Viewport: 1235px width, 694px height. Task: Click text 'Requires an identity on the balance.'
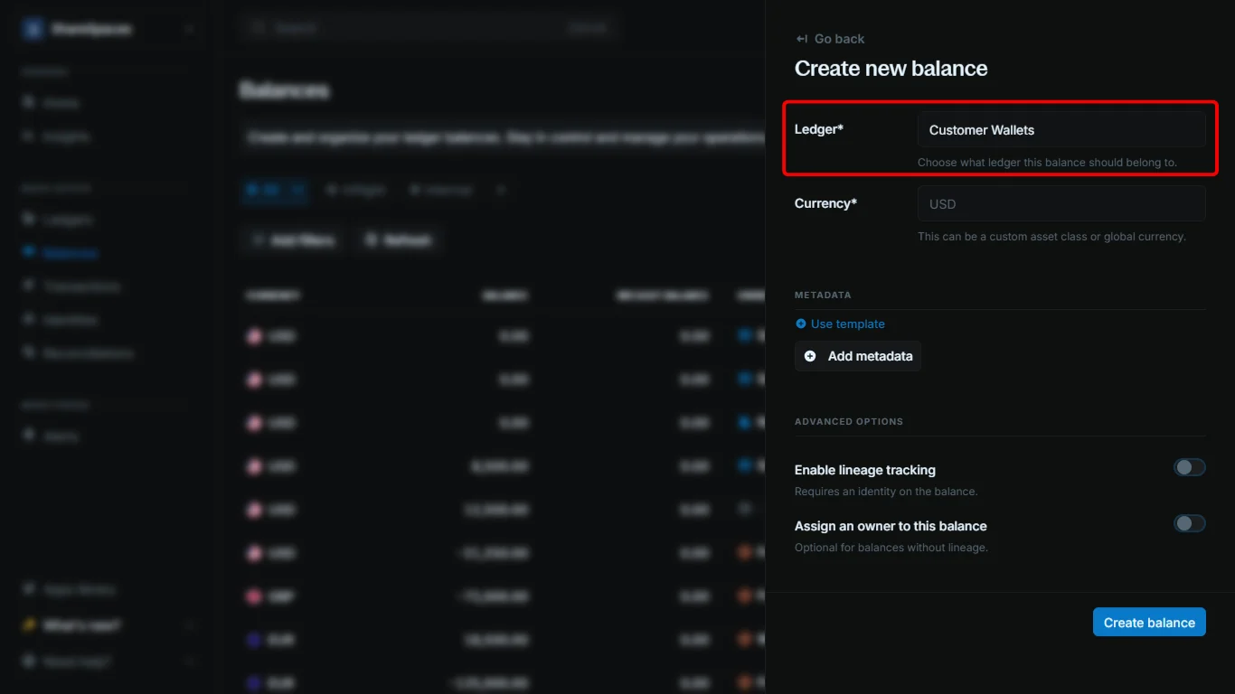[x=886, y=492]
